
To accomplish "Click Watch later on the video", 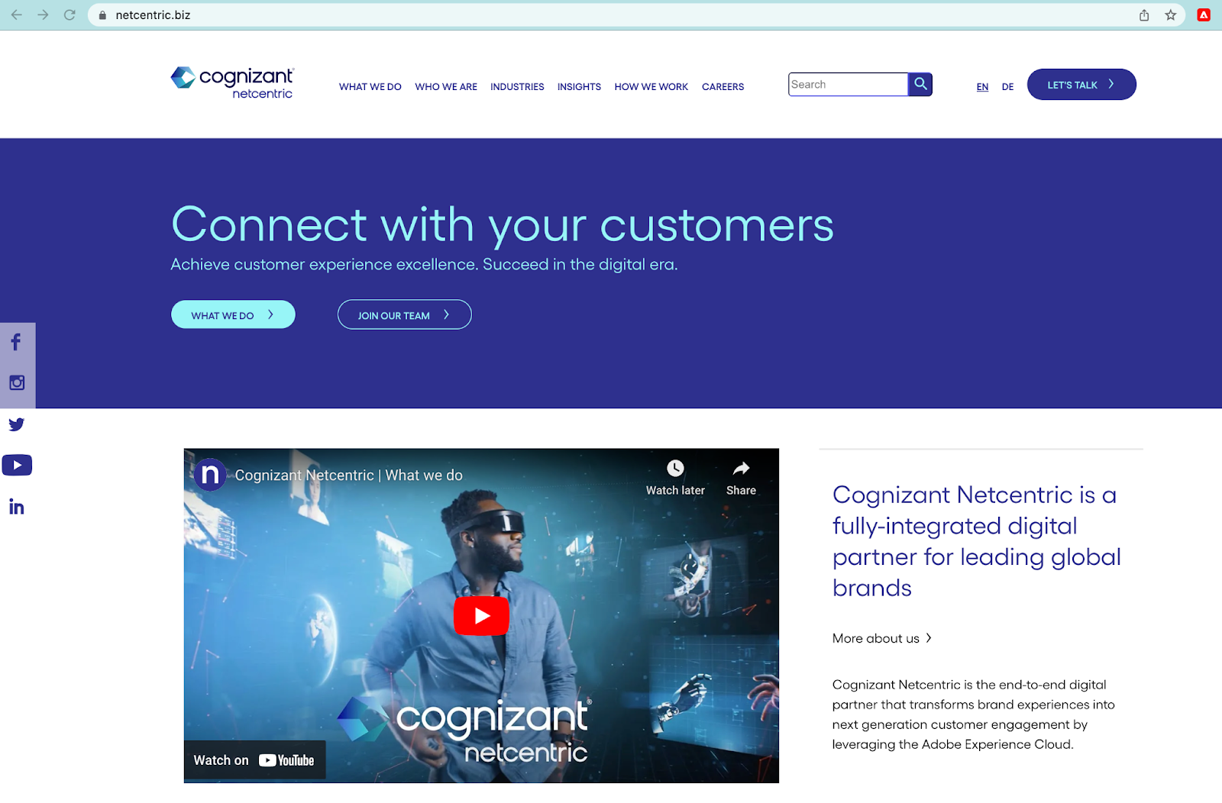I will coord(675,478).
